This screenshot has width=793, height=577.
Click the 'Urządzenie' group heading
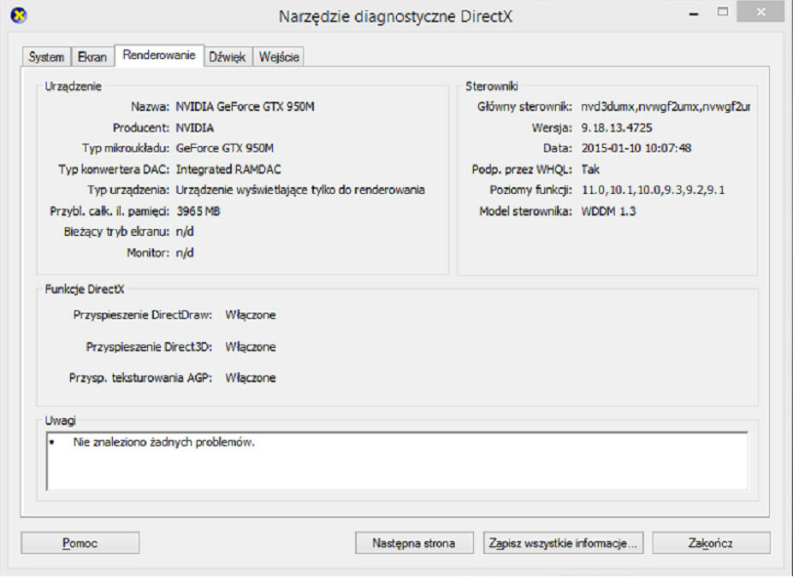73,86
